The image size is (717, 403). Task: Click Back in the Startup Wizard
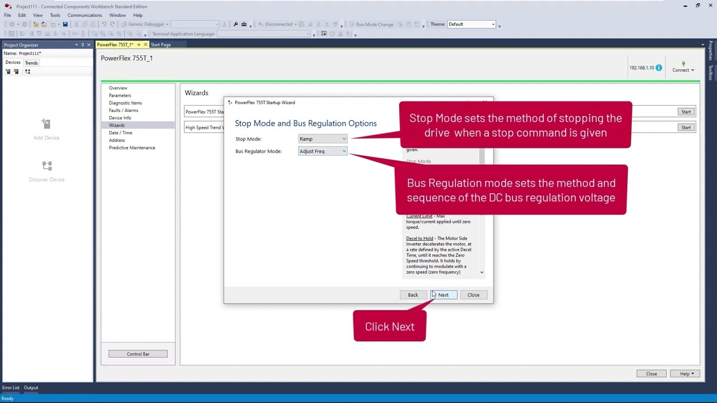[413, 295]
